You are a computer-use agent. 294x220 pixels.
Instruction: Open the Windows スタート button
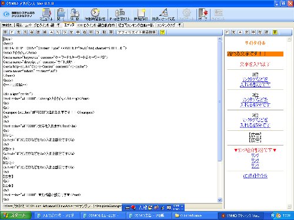pos(15,215)
